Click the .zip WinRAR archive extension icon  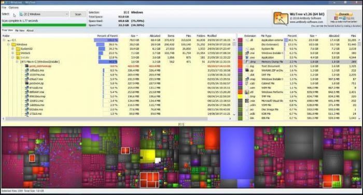click(x=247, y=70)
